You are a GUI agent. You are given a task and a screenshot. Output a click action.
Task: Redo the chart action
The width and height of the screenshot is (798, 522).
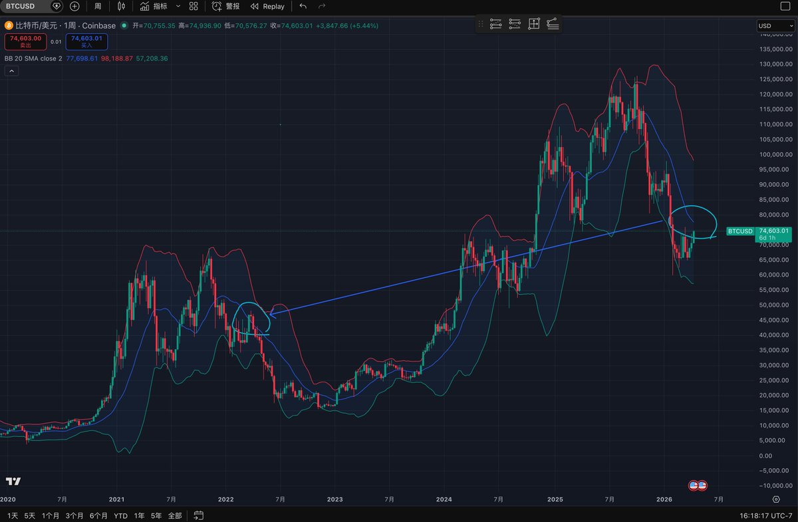click(322, 6)
